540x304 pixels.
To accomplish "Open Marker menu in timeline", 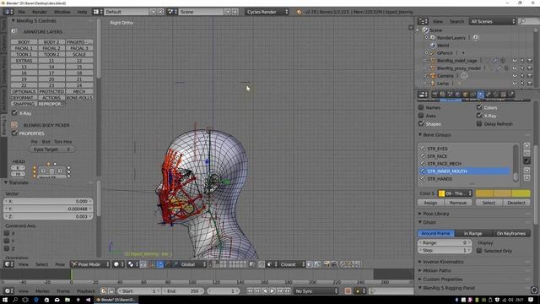I will tap(42, 291).
